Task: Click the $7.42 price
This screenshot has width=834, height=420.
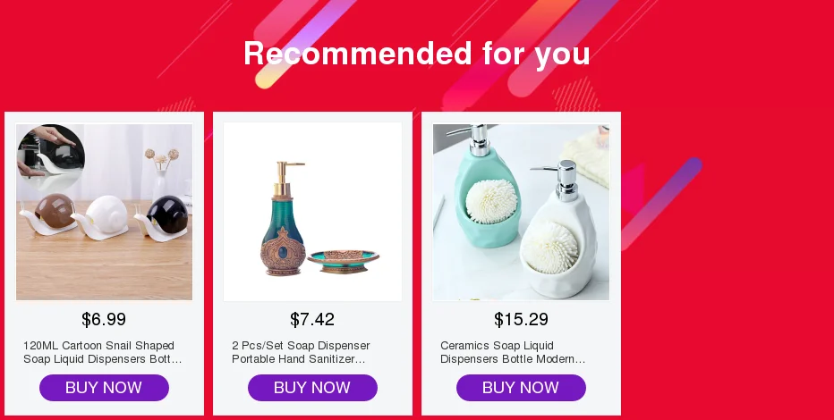Action: point(312,319)
